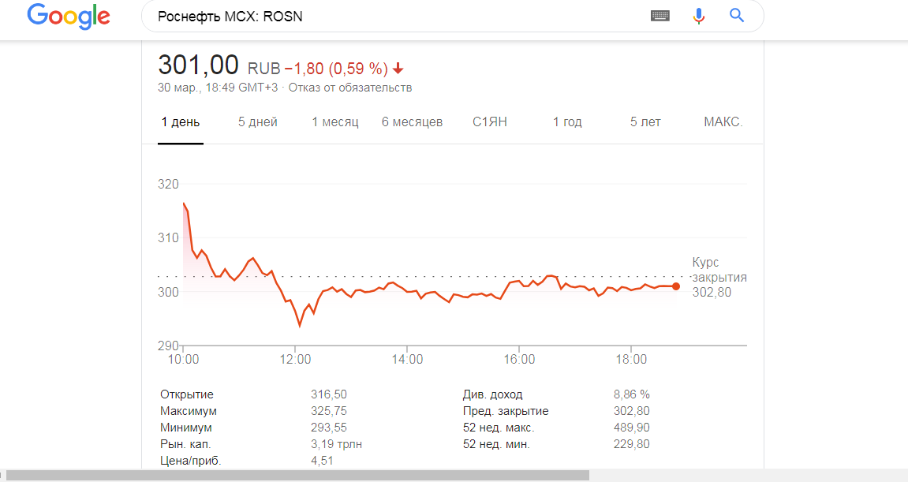
Task: Click the 12:00 time axis label
Action: point(295,359)
